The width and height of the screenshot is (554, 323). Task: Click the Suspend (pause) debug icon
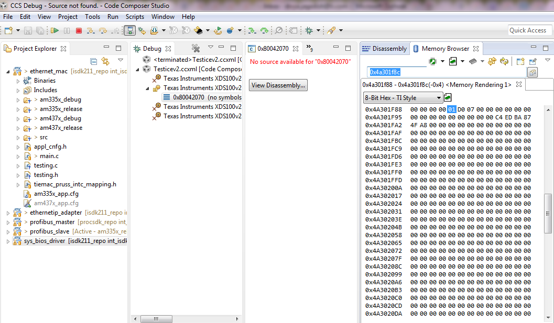pos(67,31)
